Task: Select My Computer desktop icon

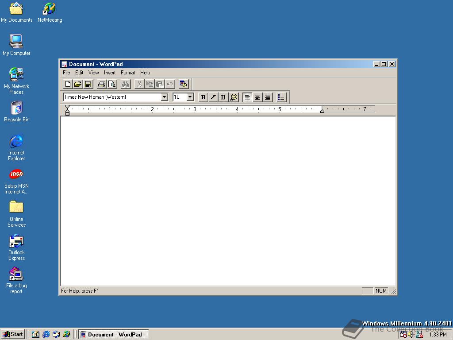Action: pos(16,45)
